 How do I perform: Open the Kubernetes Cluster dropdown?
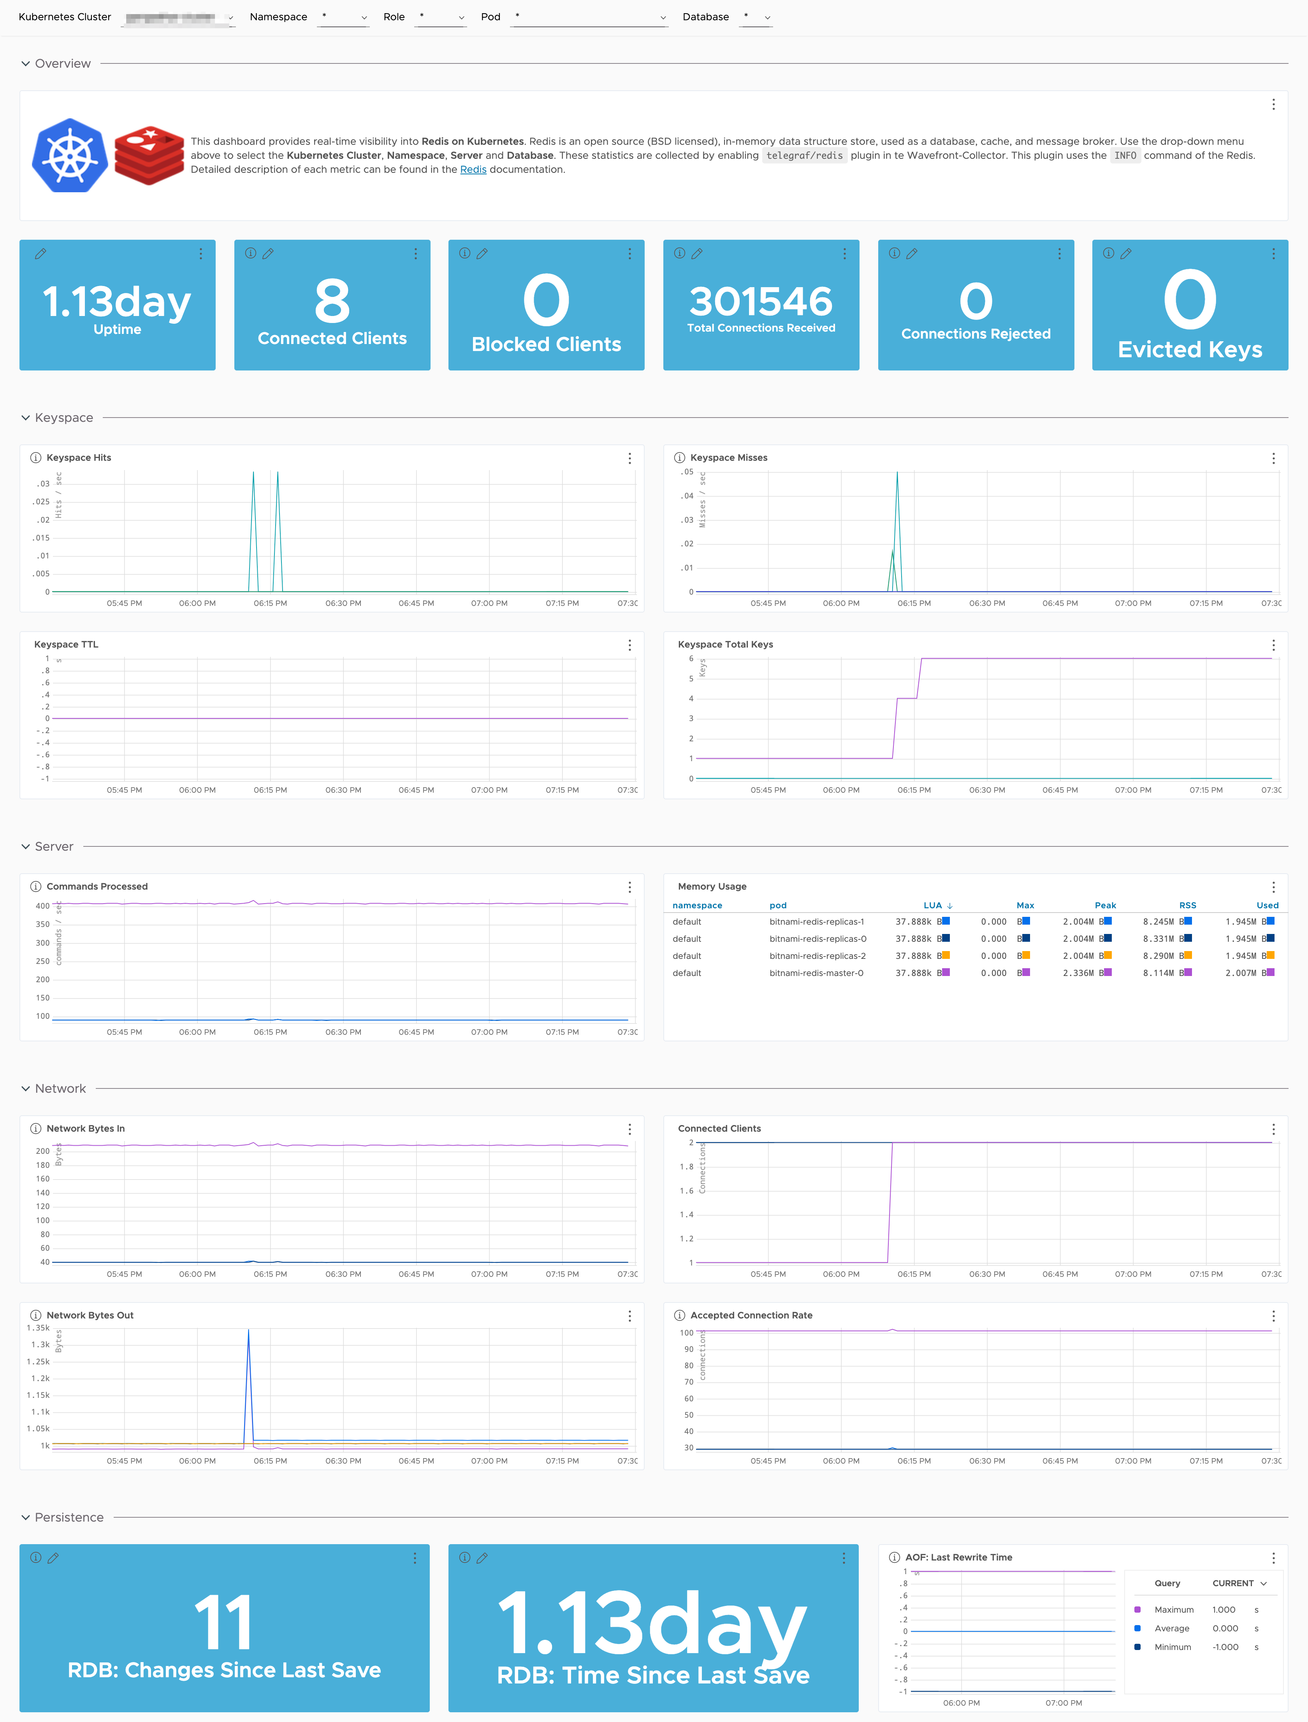pos(179,17)
